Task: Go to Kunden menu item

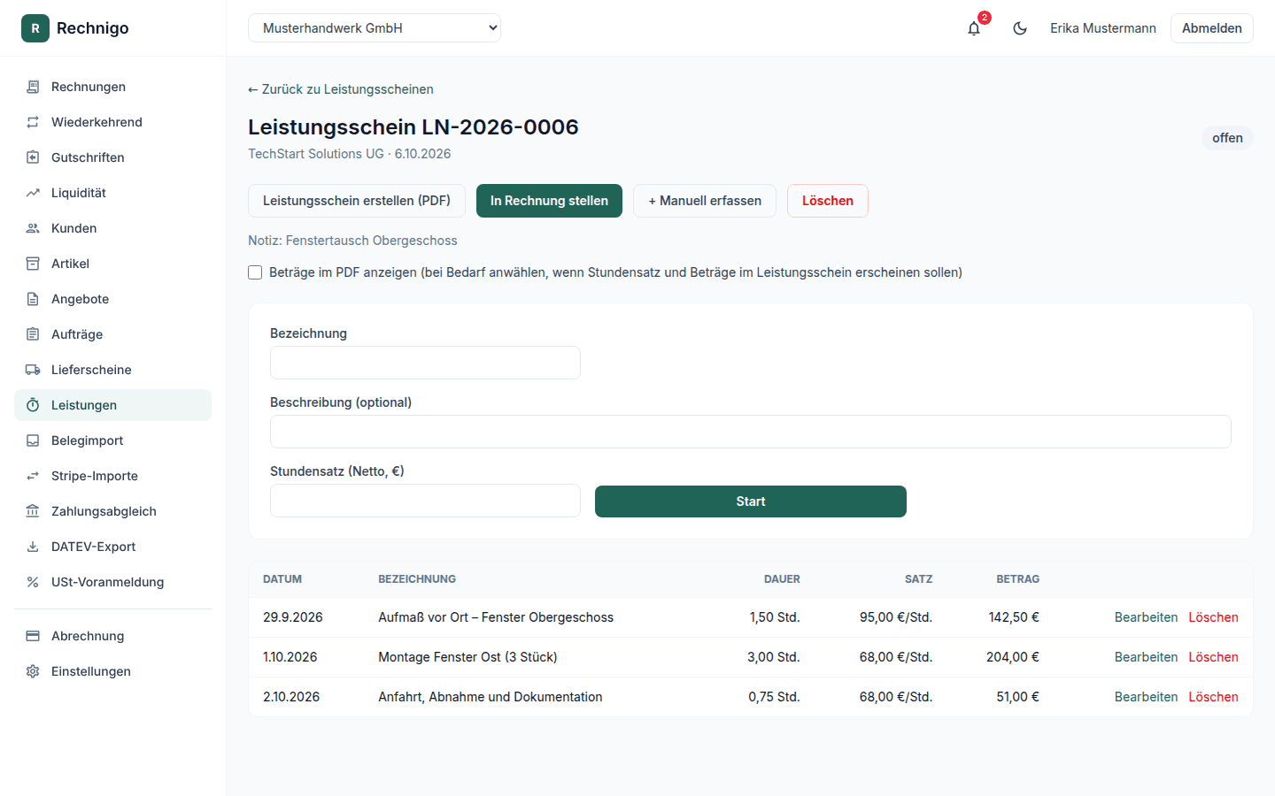Action: click(x=112, y=228)
